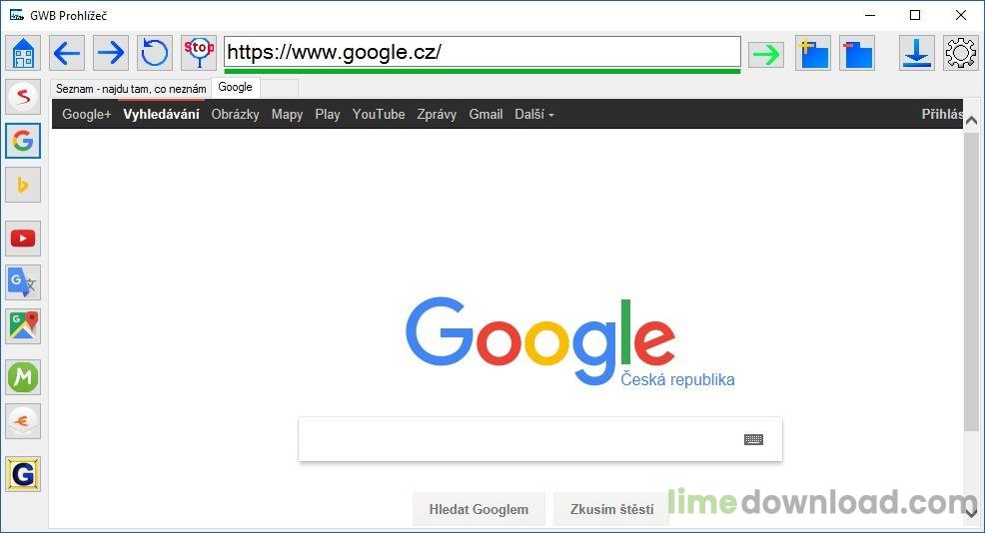985x533 pixels.
Task: Add a bookmark with the plus folder icon
Action: pos(813,53)
